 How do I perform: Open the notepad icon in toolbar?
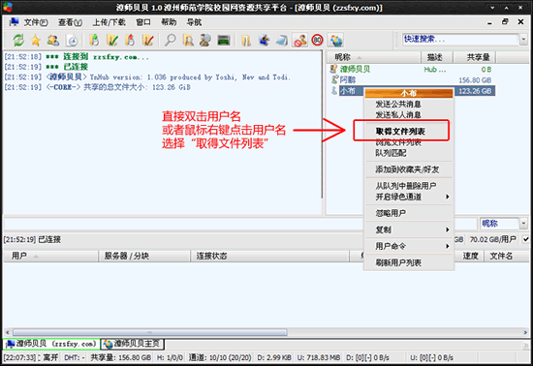click(x=282, y=41)
